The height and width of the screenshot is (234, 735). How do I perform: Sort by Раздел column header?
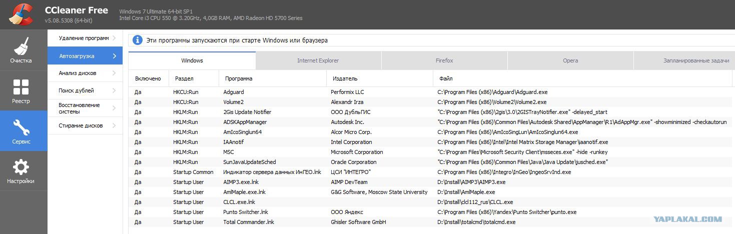tap(194, 78)
